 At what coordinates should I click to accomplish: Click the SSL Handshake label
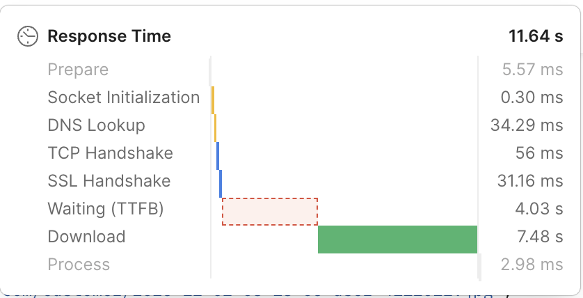click(x=109, y=181)
